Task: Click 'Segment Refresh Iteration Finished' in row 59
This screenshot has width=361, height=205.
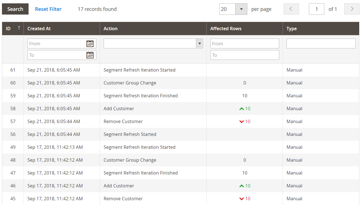Action: pyautogui.click(x=141, y=96)
